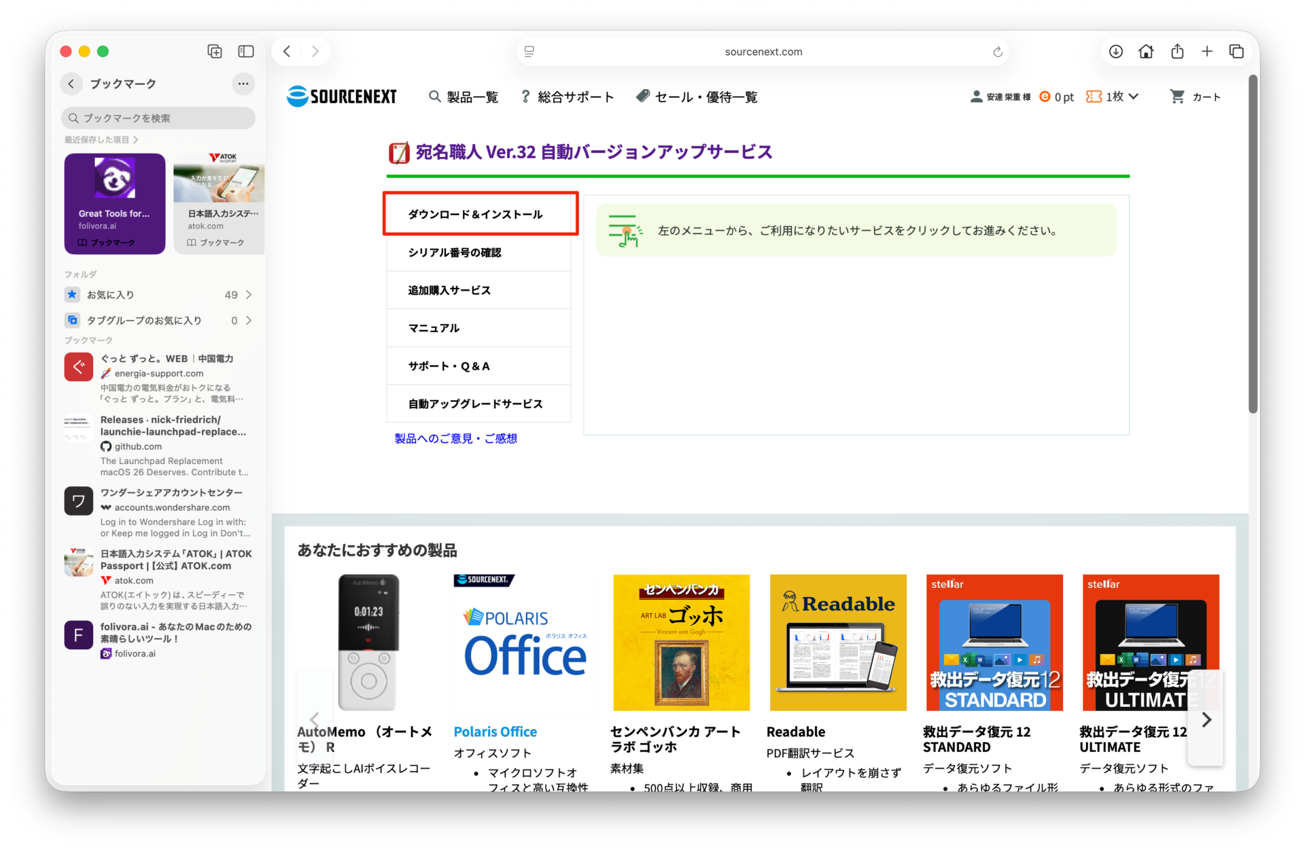Open the bookmarks more options button

click(243, 84)
